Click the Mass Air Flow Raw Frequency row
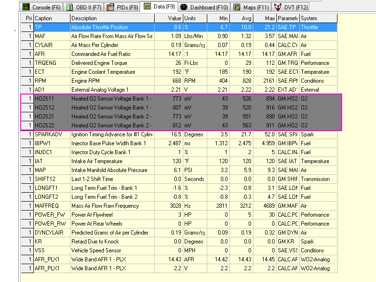Image resolution: width=376 pixels, height=282 pixels. [112, 206]
